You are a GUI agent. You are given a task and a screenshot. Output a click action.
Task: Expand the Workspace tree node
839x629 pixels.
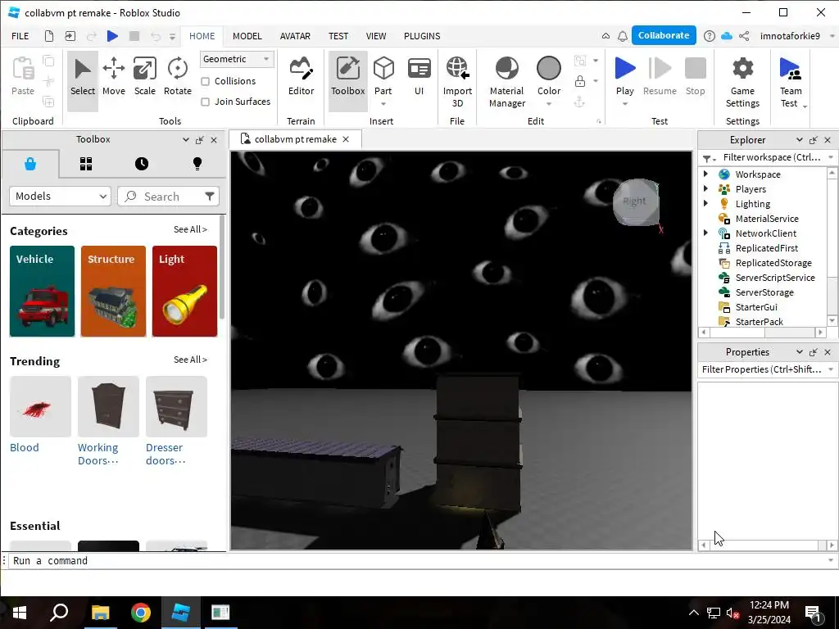click(705, 174)
